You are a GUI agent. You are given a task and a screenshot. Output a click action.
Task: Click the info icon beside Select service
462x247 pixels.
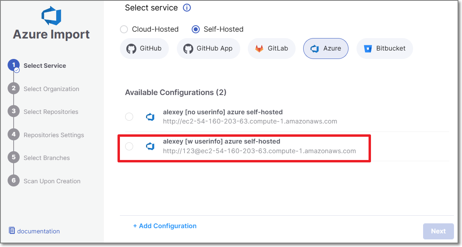pyautogui.click(x=187, y=8)
